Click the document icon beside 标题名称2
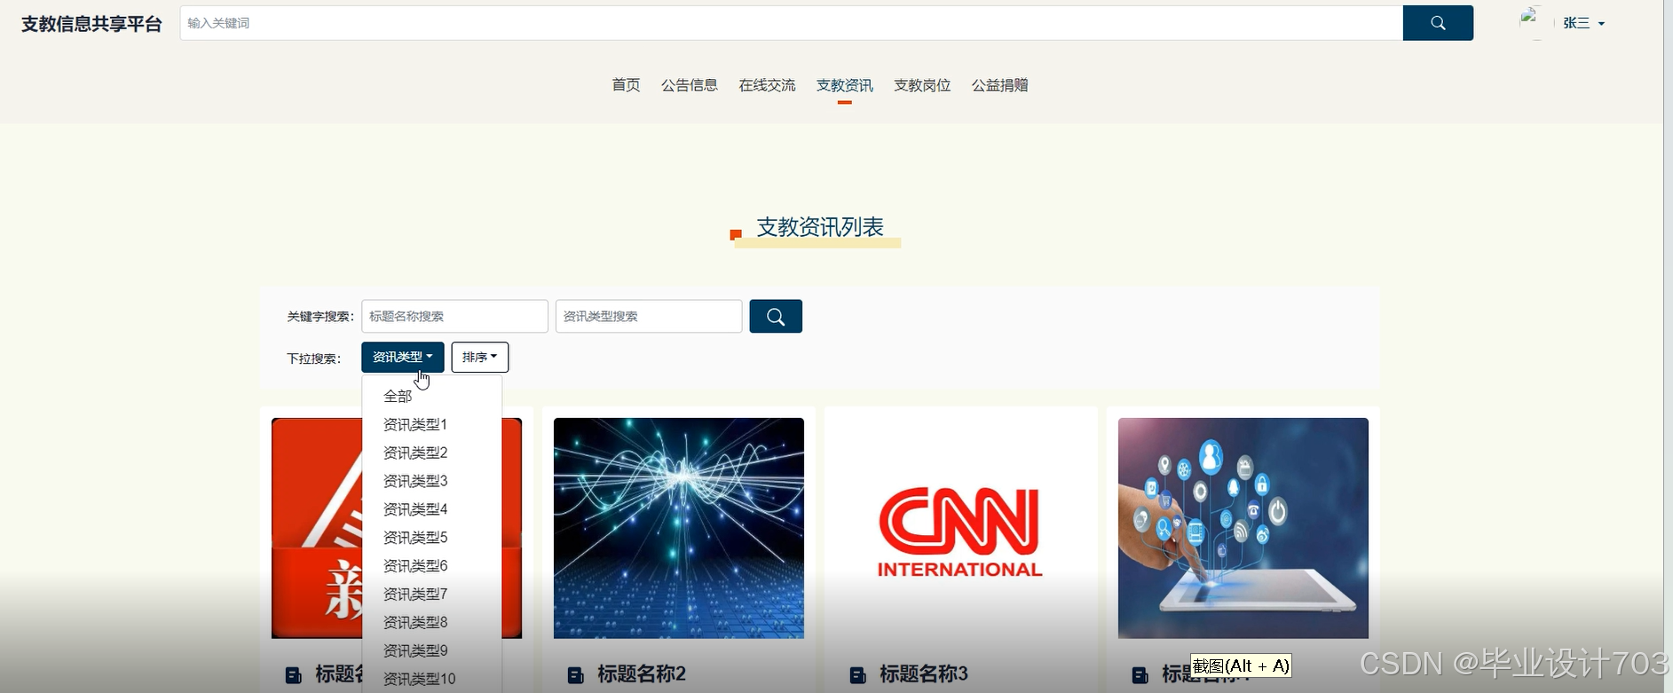The height and width of the screenshot is (693, 1673). pos(576,675)
